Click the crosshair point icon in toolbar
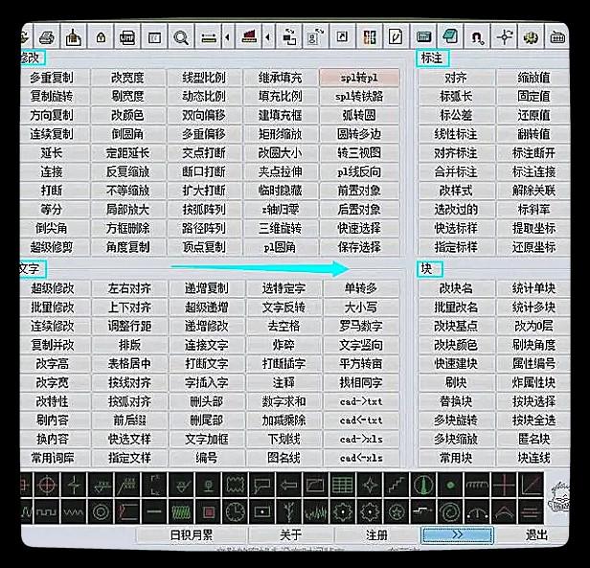Image resolution: width=590 pixels, height=568 pixels. click(x=504, y=37)
